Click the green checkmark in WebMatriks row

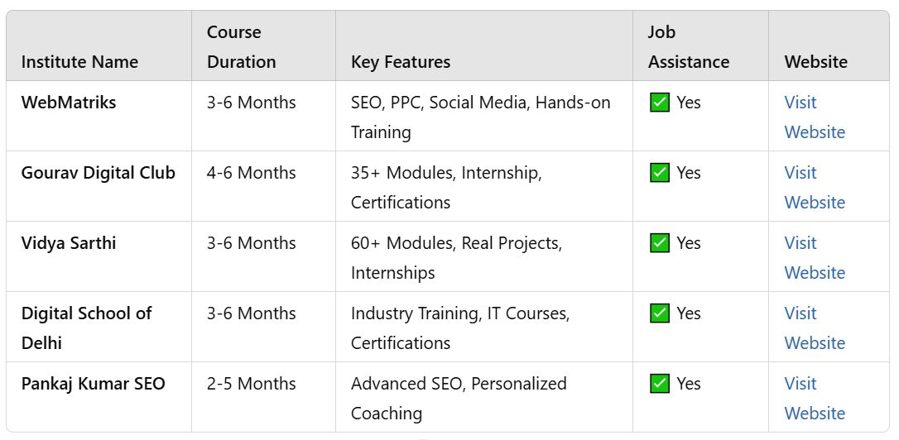point(660,103)
